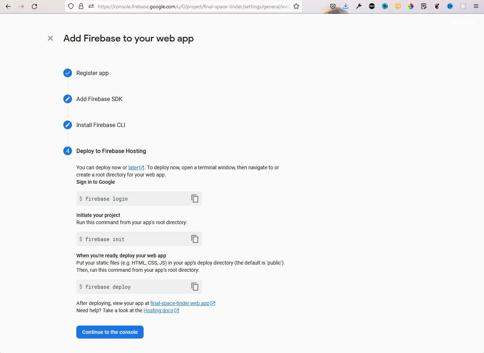The image size is (484, 353).
Task: Click the orange presentation-board extension icon
Action: pyautogui.click(x=398, y=6)
